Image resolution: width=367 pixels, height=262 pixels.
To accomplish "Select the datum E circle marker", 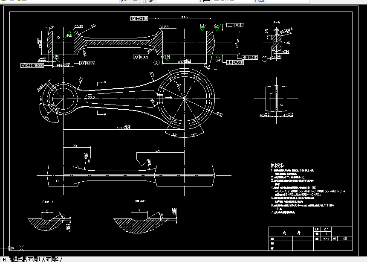I will point(264,59).
